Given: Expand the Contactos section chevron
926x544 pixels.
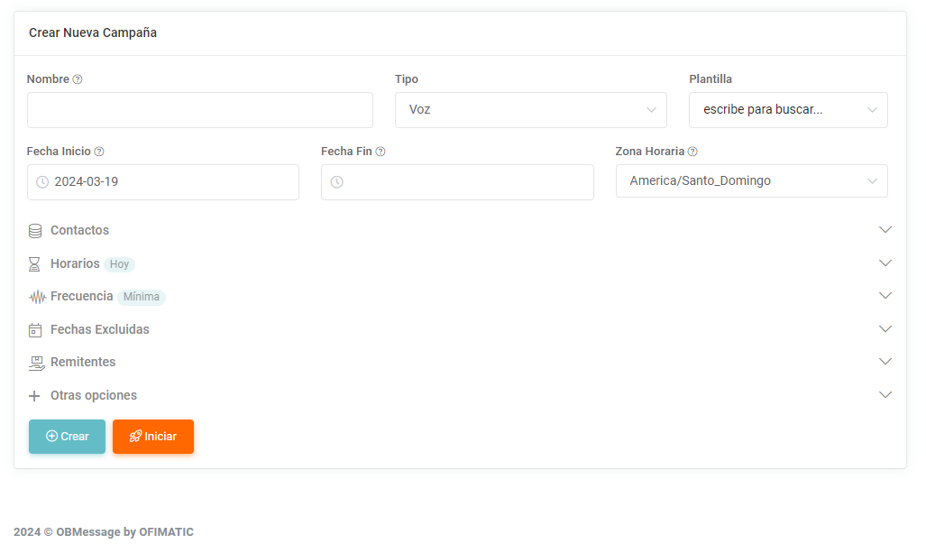Looking at the screenshot, I should 885,230.
